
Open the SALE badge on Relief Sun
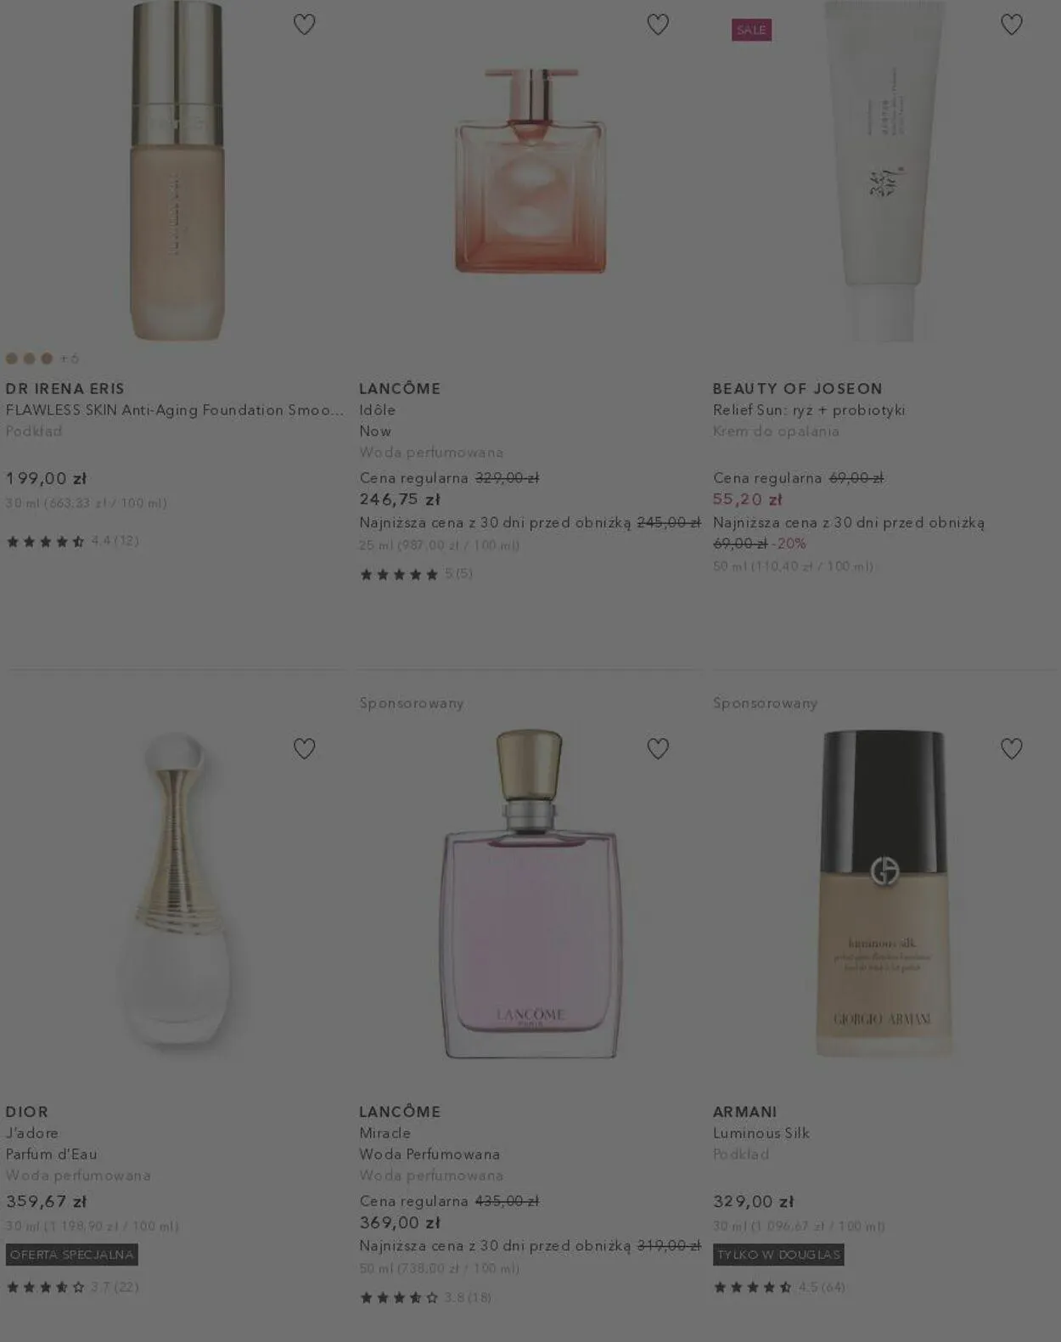pos(751,30)
